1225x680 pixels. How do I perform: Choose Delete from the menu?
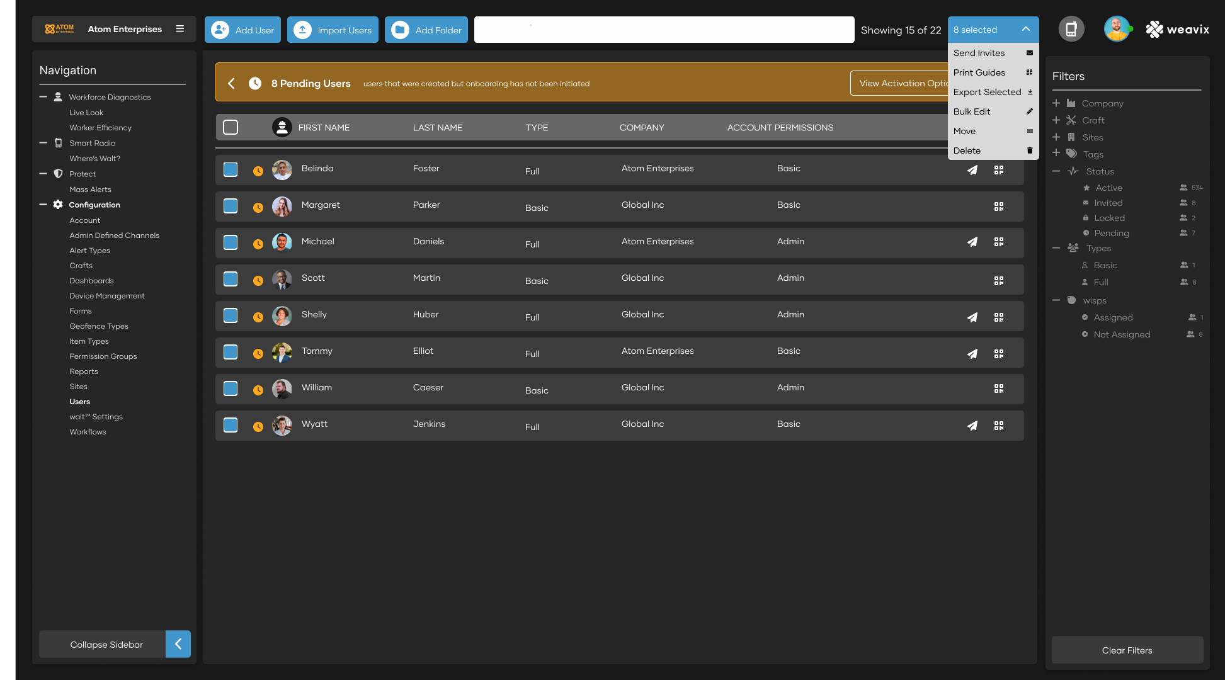coord(993,150)
